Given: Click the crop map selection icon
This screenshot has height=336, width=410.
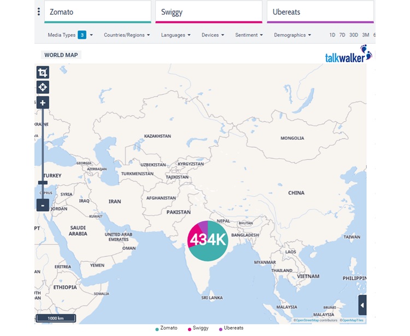Looking at the screenshot, I should click(43, 73).
